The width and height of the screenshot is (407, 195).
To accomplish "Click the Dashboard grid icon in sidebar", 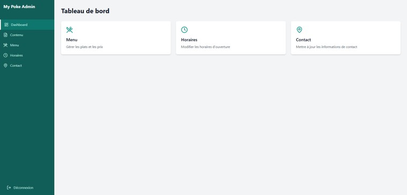I will coord(6,25).
